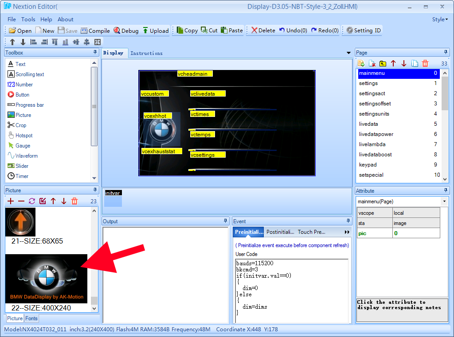Start Debug from the toolbar
The height and width of the screenshot is (337, 454).
[126, 31]
